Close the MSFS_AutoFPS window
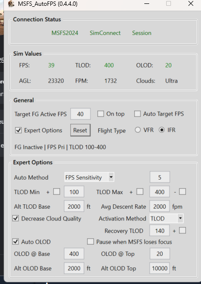 tap(191, 3)
